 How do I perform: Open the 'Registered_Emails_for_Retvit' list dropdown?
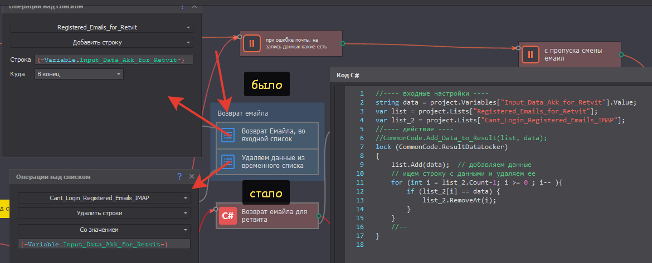click(x=101, y=27)
